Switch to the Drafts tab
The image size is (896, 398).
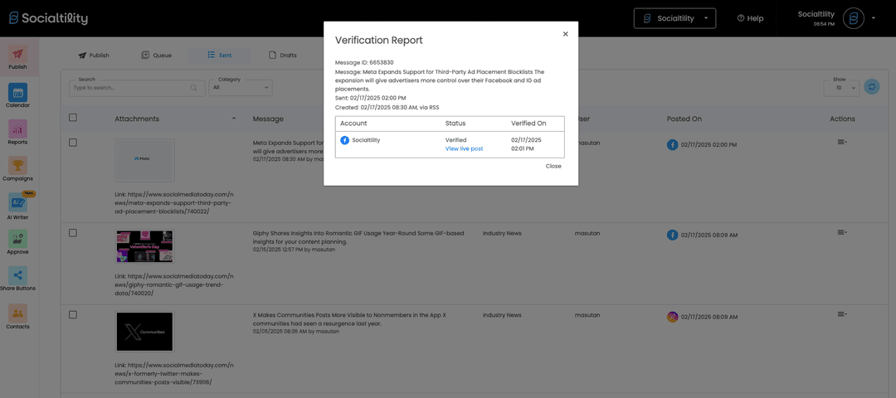click(x=283, y=56)
